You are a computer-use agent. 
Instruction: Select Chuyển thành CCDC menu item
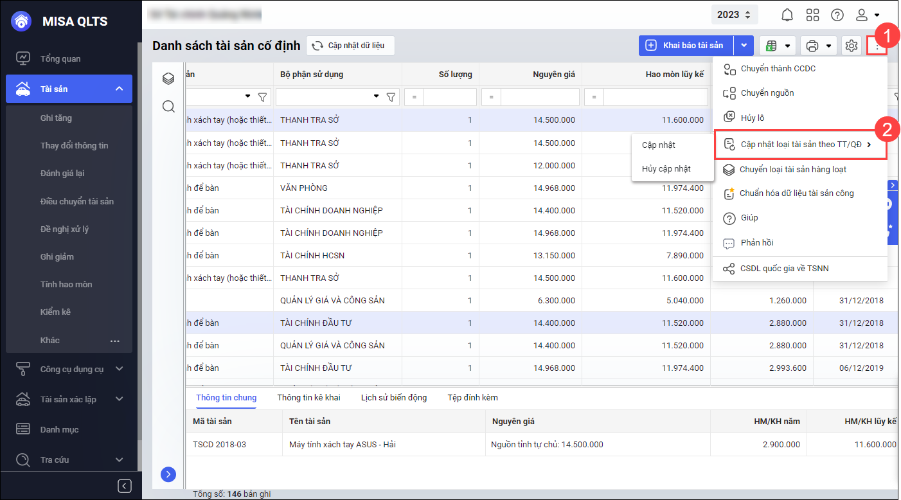click(778, 68)
